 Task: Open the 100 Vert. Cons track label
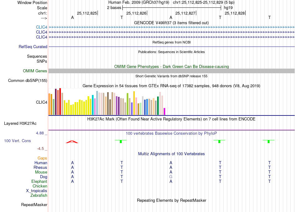point(17,141)
